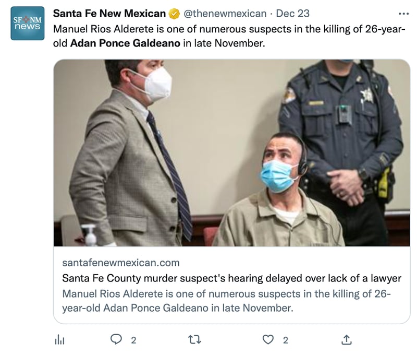Reply using the speech bubble icon
This screenshot has width=417, height=354.
click(x=116, y=340)
